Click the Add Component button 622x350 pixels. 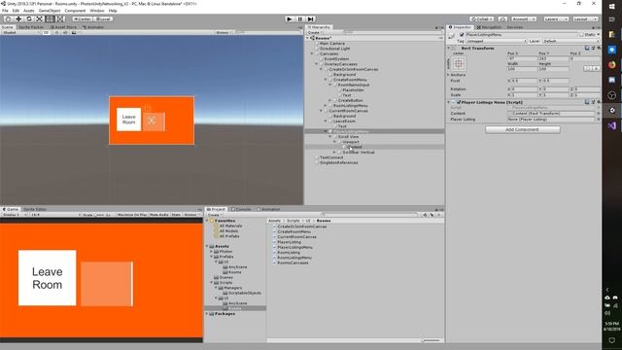(523, 129)
